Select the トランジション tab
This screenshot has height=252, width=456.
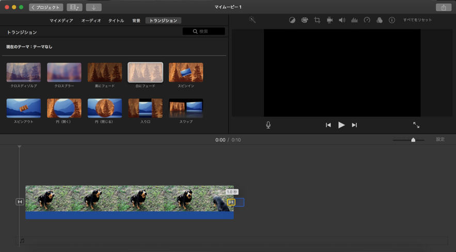163,21
